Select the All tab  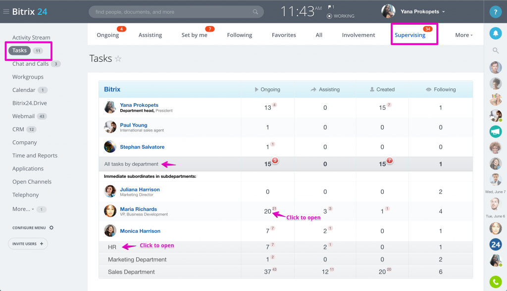pos(319,35)
